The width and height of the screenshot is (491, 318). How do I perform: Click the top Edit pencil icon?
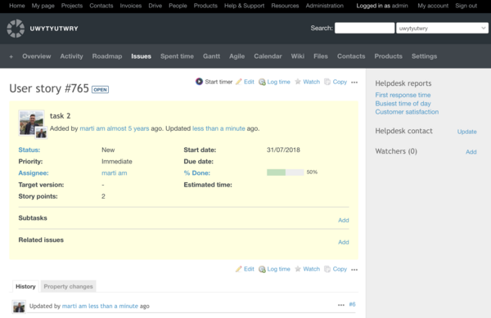[x=239, y=82]
